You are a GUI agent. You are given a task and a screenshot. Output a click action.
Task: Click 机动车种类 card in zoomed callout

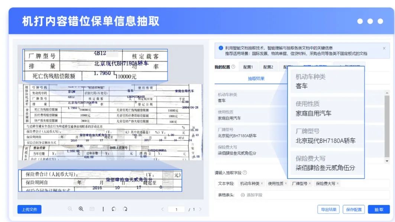click(x=327, y=81)
